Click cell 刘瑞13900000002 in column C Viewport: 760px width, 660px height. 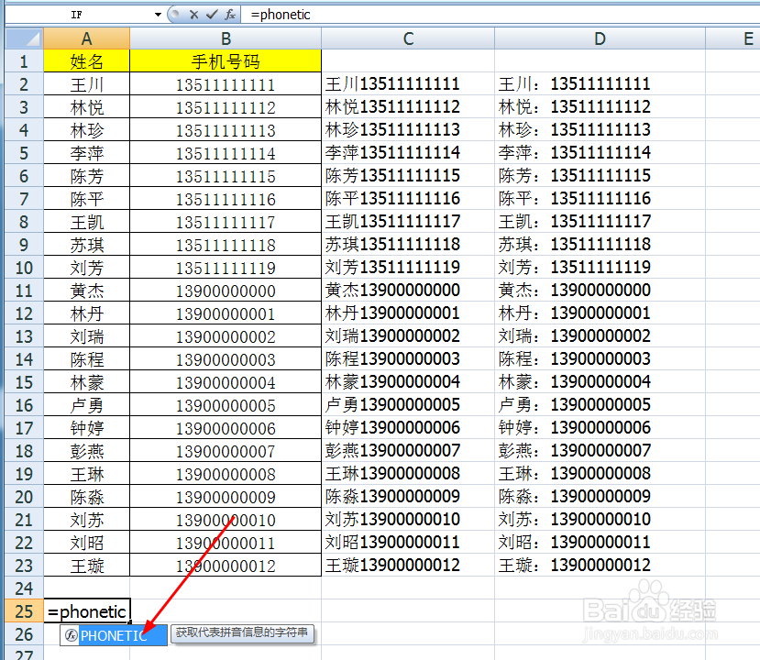tap(408, 336)
